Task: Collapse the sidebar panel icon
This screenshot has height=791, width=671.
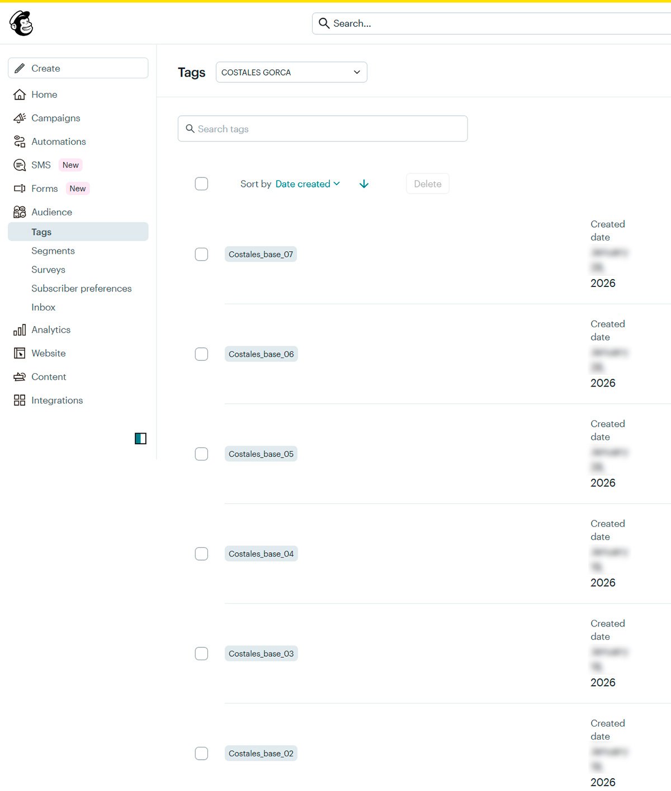Action: [x=140, y=439]
